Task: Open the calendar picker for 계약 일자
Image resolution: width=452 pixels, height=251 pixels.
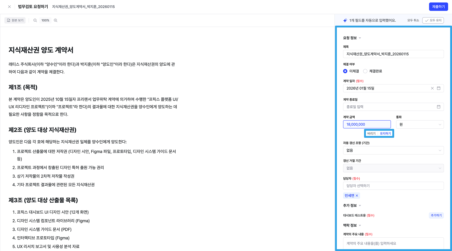Action: (439, 88)
